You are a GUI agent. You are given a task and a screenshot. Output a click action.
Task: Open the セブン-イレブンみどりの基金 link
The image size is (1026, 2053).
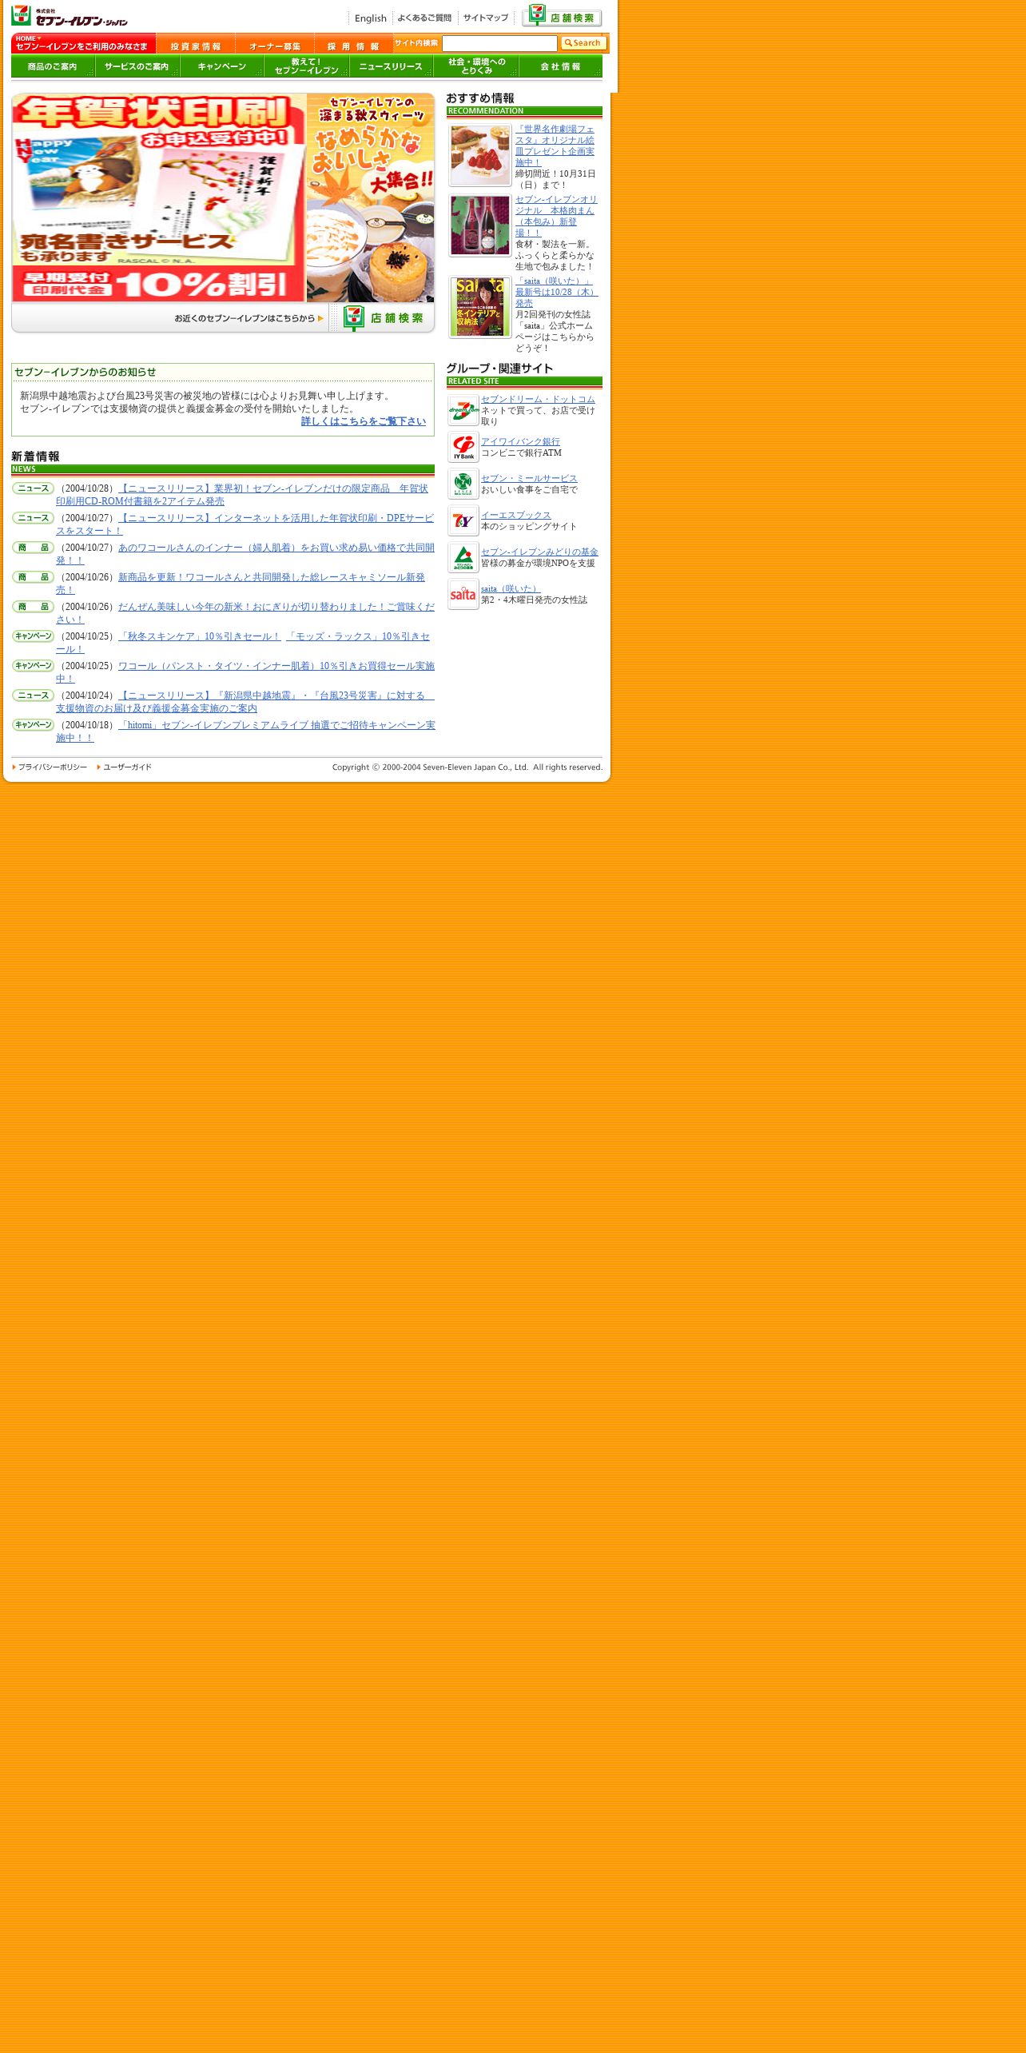pyautogui.click(x=539, y=552)
